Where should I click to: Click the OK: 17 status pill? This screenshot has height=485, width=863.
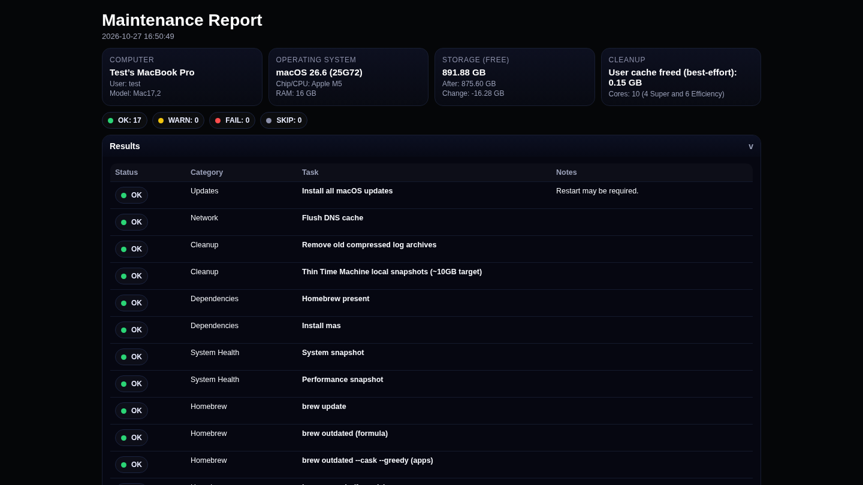(x=125, y=120)
